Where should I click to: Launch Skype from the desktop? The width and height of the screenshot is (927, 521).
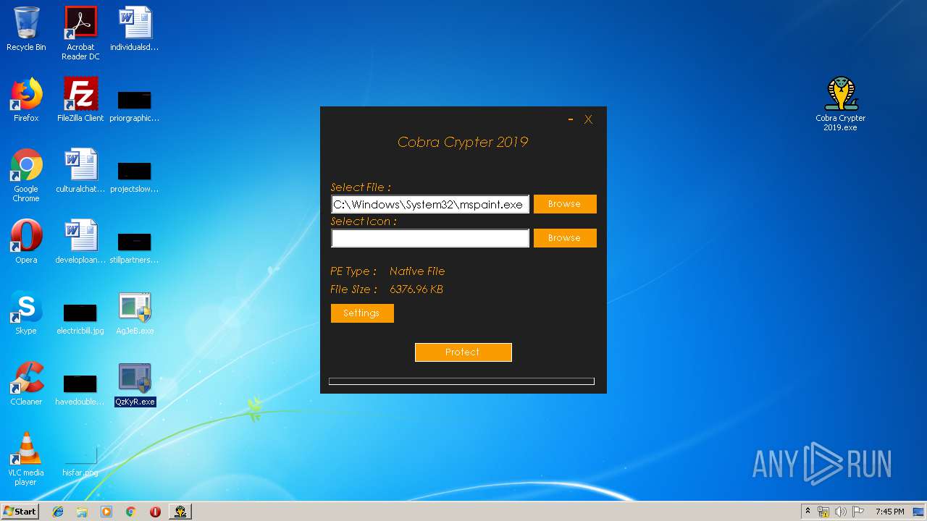pyautogui.click(x=26, y=313)
